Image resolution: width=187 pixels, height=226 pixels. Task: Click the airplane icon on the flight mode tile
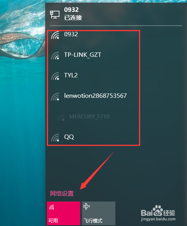[87, 206]
